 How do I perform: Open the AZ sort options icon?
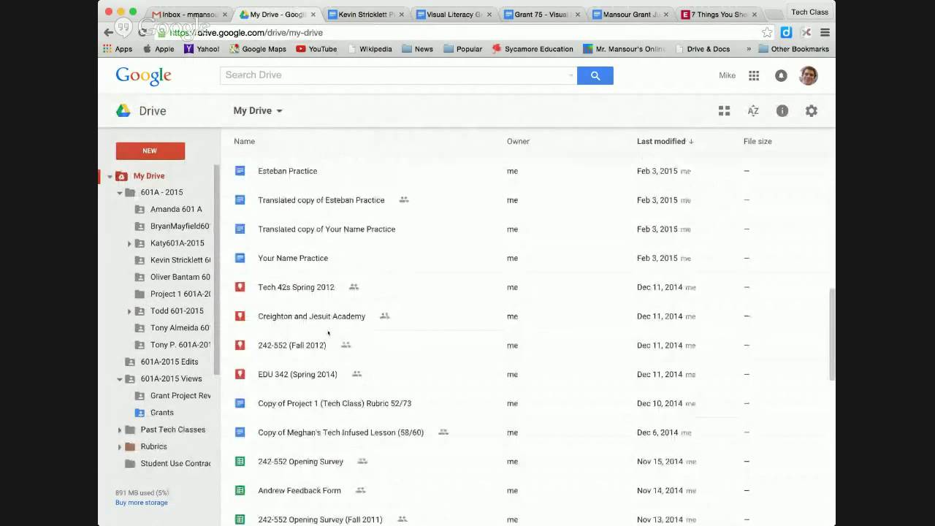click(753, 111)
